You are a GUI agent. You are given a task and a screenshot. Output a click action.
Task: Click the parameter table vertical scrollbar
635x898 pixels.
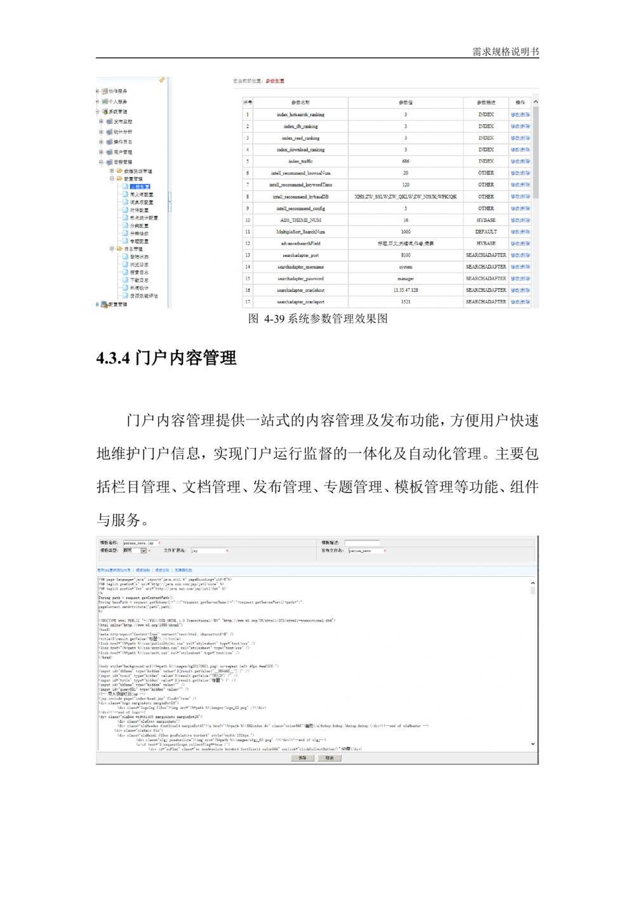(536, 152)
